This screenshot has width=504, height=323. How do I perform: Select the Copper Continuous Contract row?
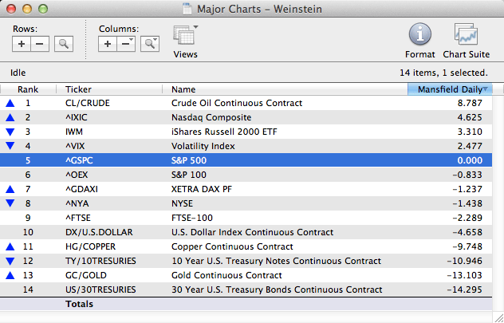click(x=239, y=246)
